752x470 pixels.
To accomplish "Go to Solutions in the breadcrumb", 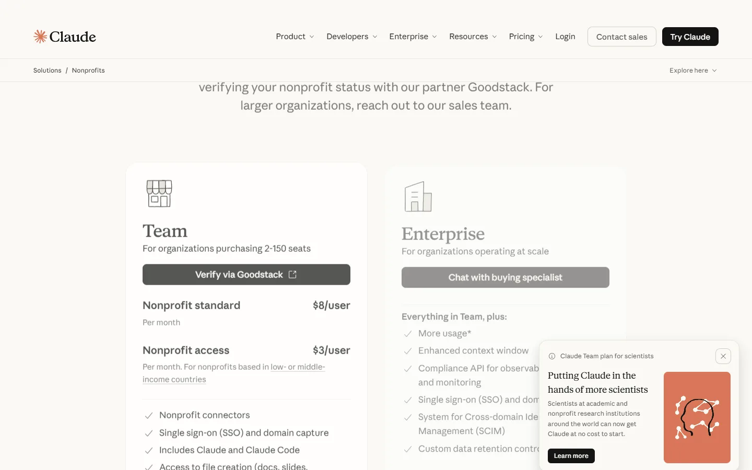I will coord(47,70).
